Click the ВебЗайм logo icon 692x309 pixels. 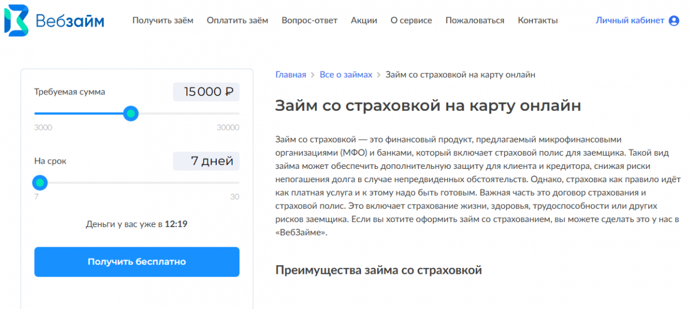pyautogui.click(x=16, y=21)
